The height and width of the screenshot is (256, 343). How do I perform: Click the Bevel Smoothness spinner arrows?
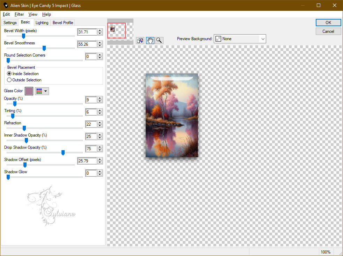(100, 44)
